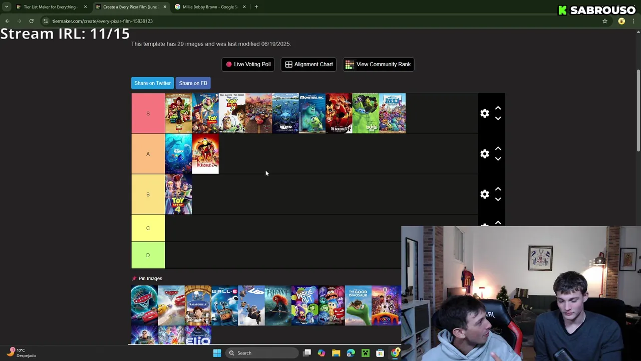Open a new browser tab
This screenshot has height=361, width=641.
tap(256, 7)
